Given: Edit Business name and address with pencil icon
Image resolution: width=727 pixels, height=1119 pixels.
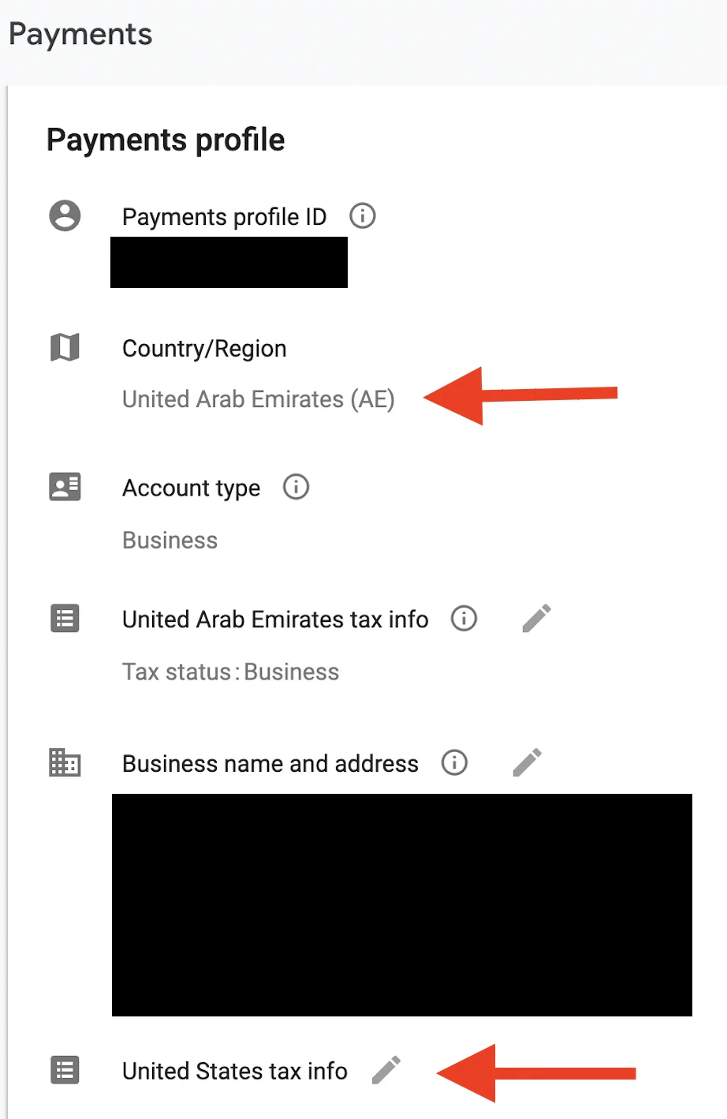Looking at the screenshot, I should tap(527, 762).
